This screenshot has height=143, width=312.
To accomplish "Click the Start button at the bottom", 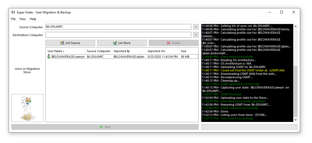I will 105,127.
